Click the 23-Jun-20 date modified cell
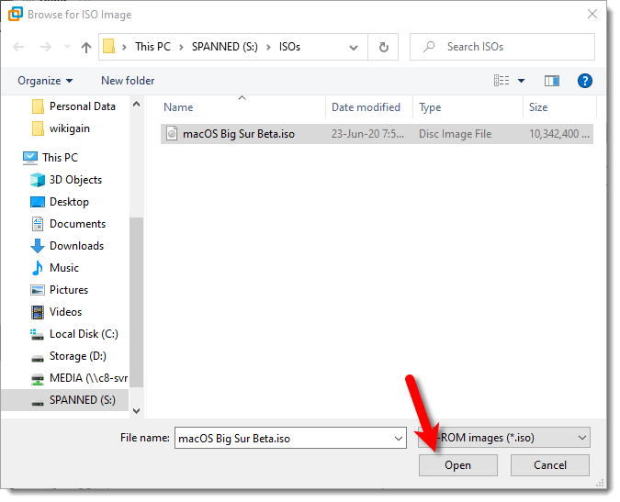This screenshot has height=502, width=620. pos(367,134)
